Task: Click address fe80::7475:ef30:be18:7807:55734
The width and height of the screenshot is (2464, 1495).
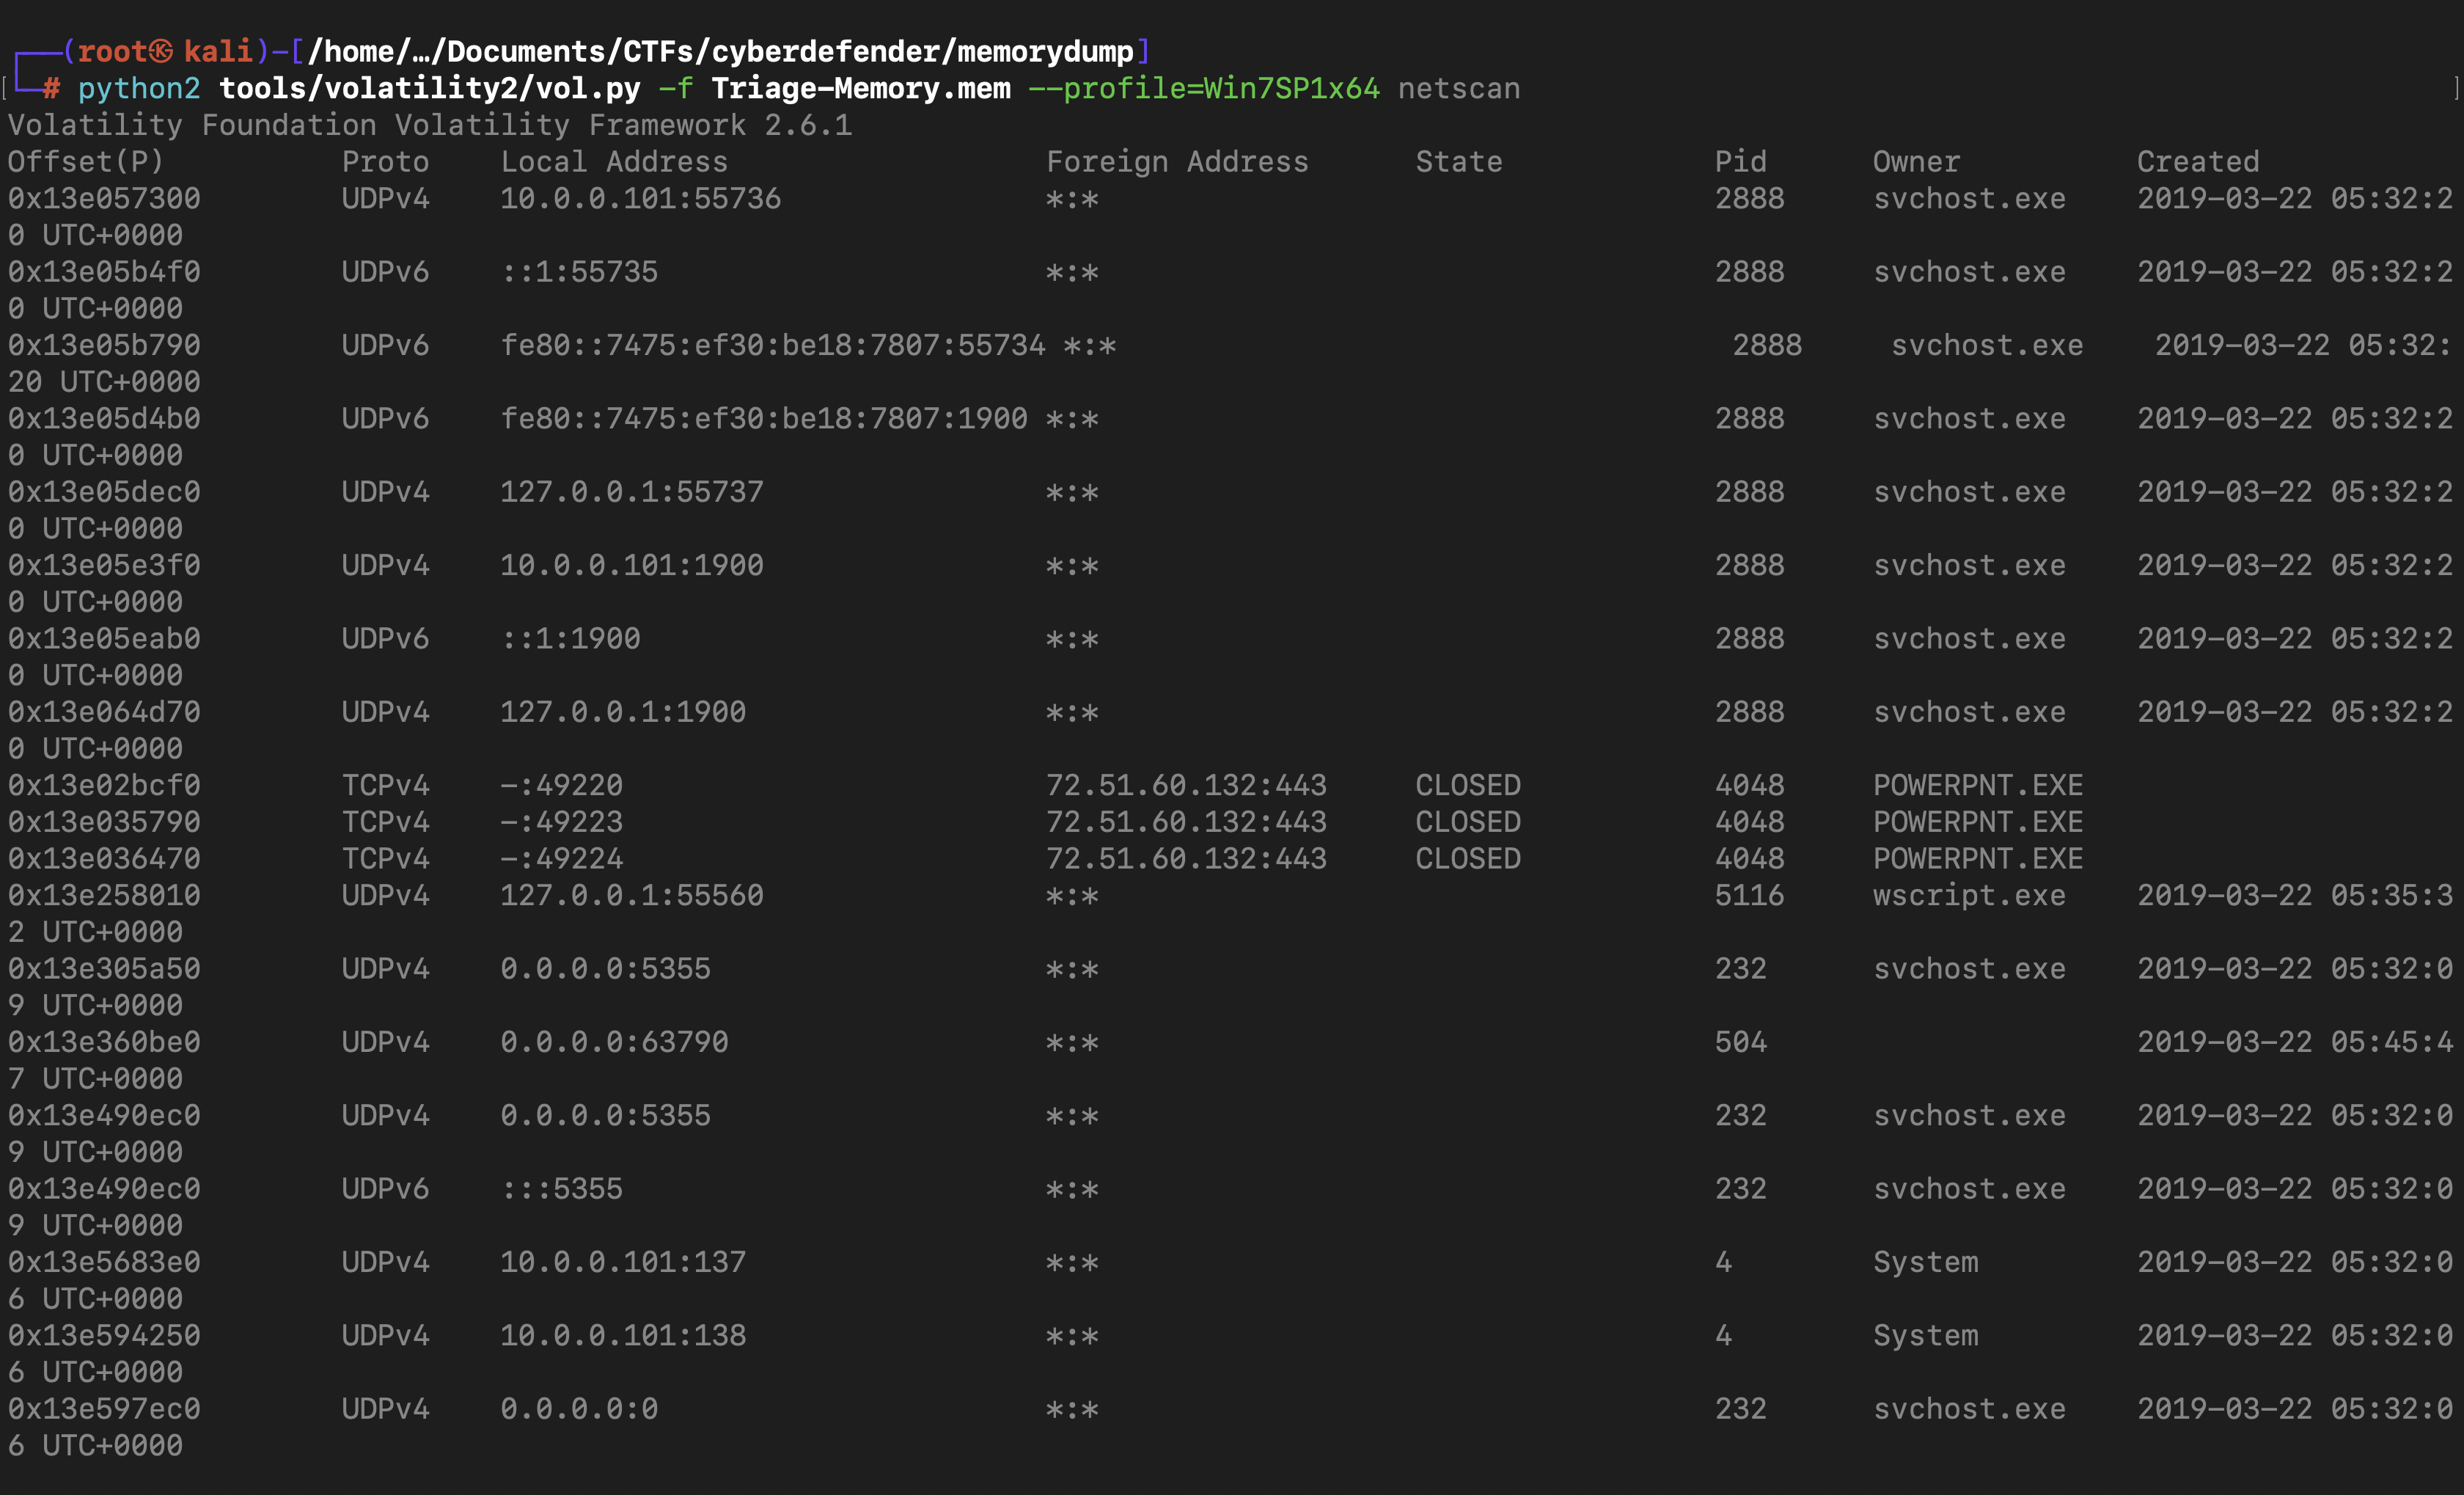Action: pyautogui.click(x=772, y=345)
